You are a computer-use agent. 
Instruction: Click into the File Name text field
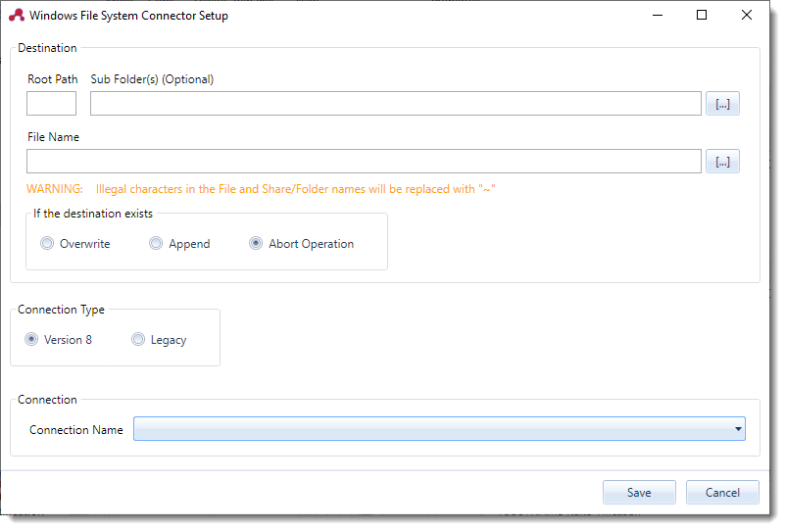[363, 162]
